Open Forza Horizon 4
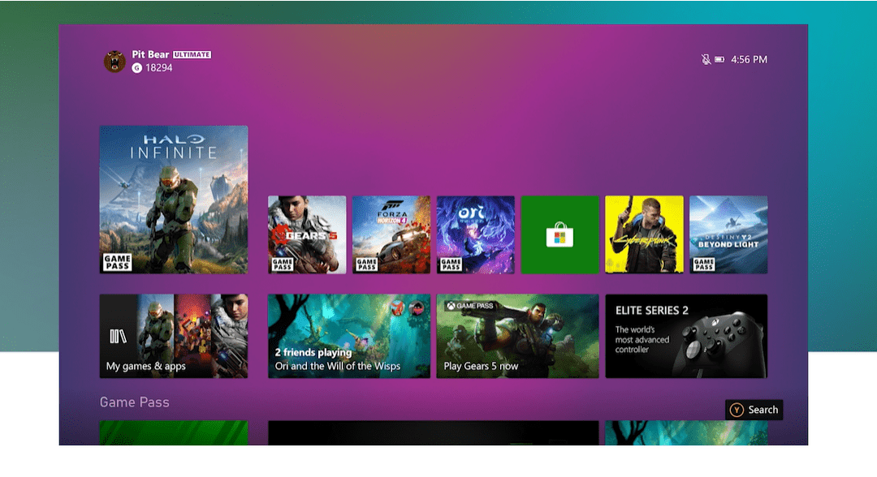This screenshot has width=877, height=477. tap(391, 234)
